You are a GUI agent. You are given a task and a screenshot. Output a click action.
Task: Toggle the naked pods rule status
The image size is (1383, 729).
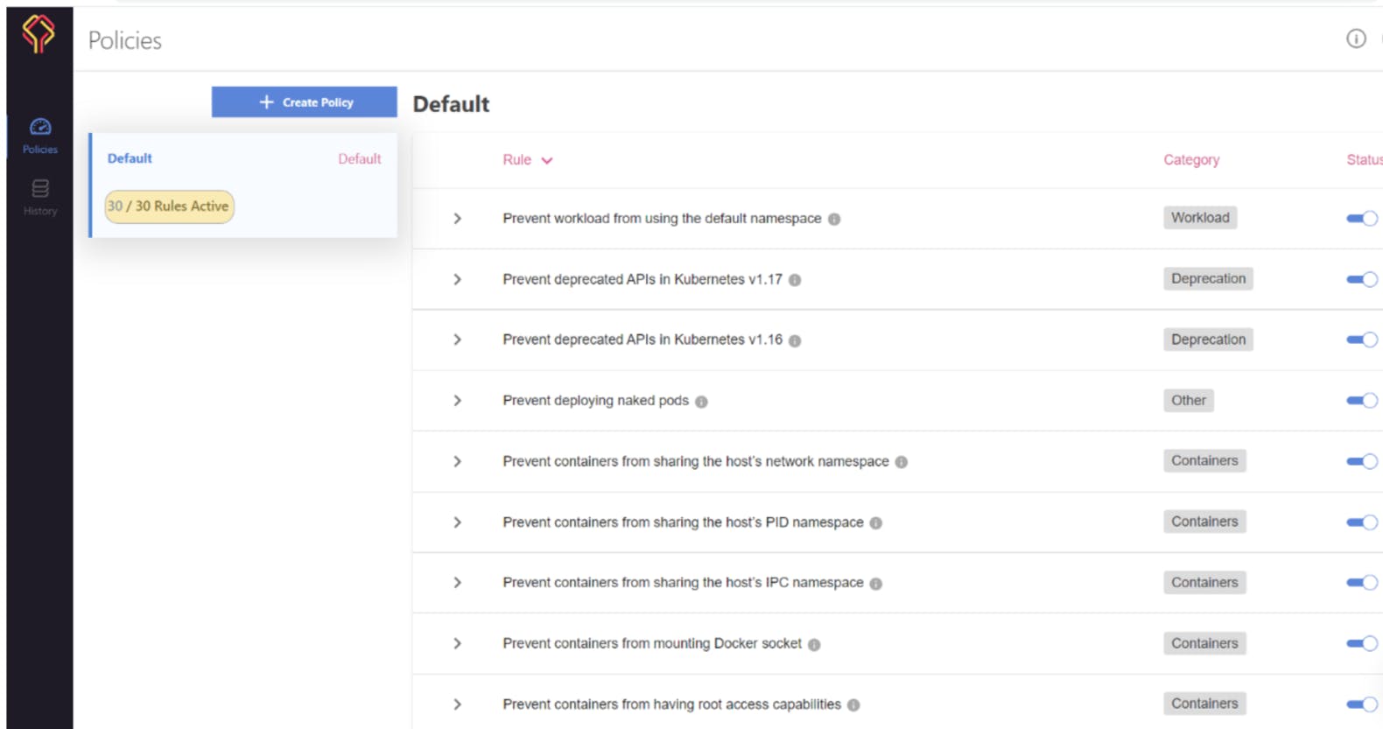[x=1362, y=401]
